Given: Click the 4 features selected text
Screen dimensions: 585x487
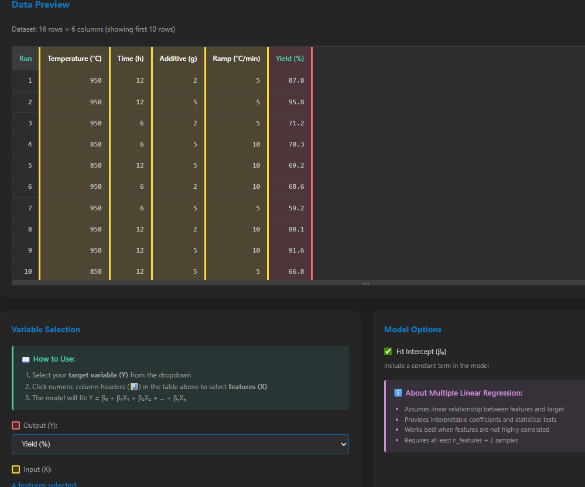Looking at the screenshot, I should click(x=44, y=485).
